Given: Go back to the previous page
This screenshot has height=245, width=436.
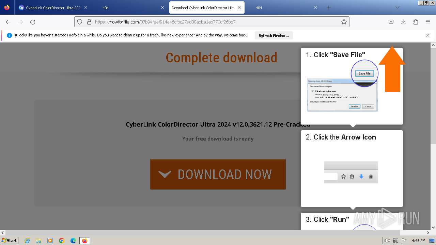Looking at the screenshot, I should (x=8, y=22).
